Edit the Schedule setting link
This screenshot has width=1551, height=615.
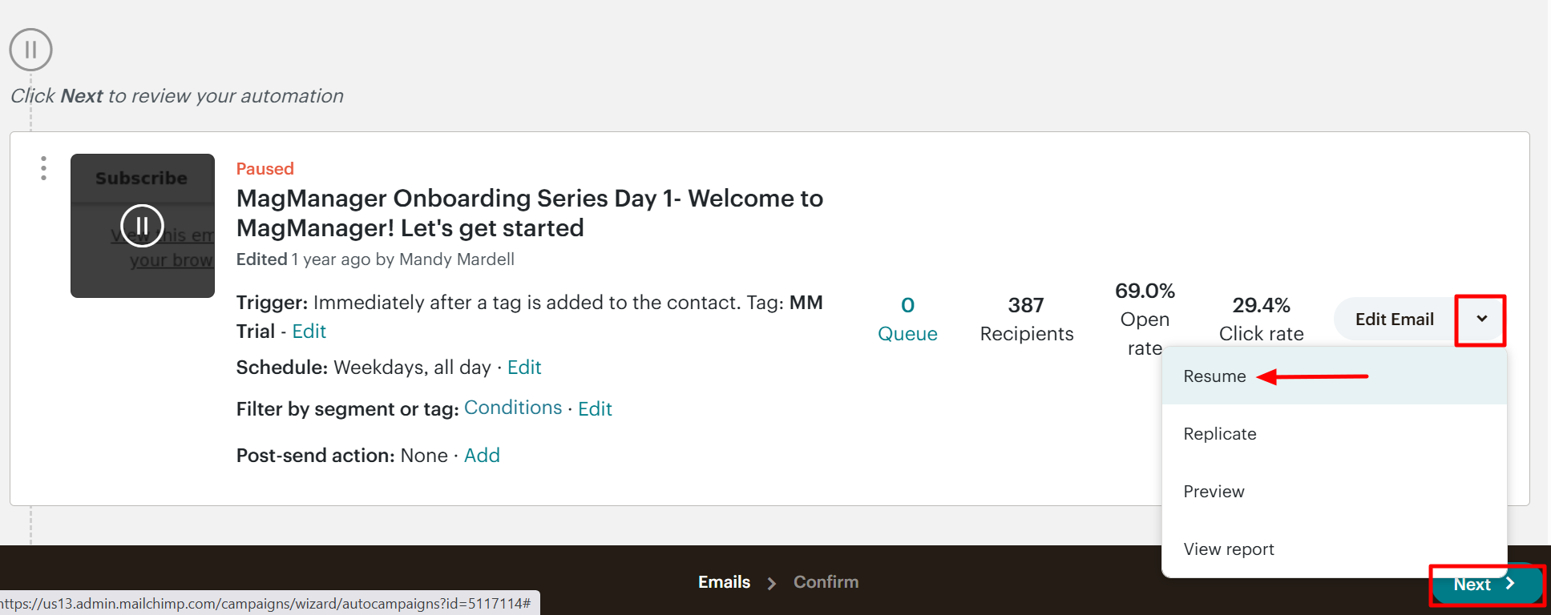(524, 368)
